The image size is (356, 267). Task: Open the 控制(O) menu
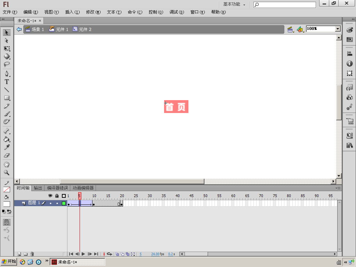tap(156, 12)
